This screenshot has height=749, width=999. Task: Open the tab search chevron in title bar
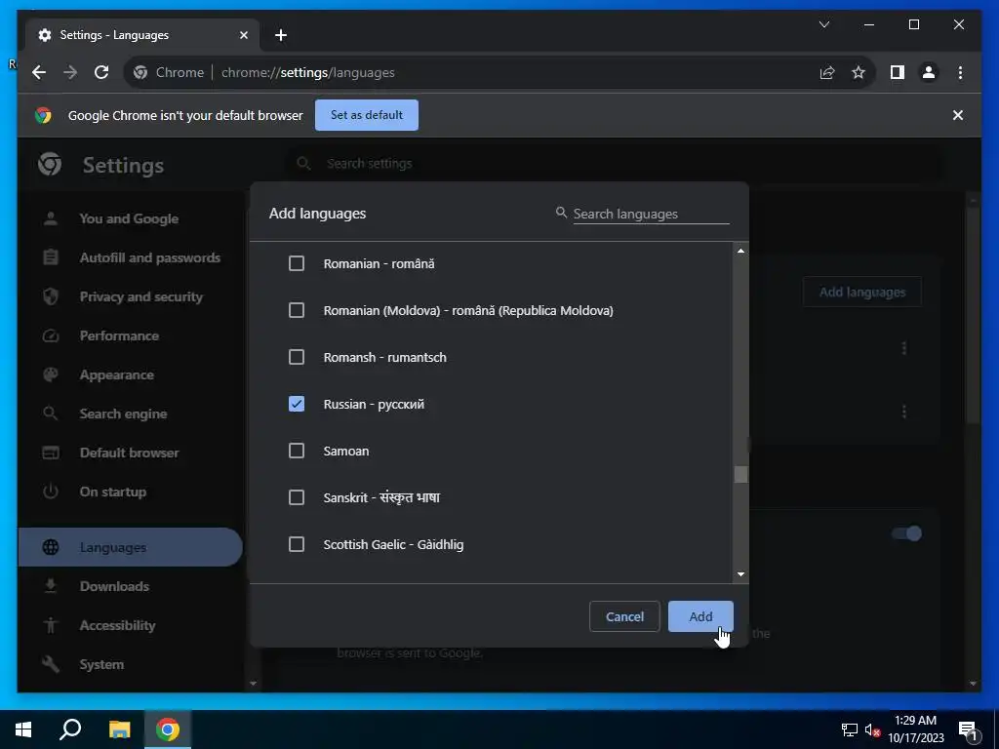823,24
